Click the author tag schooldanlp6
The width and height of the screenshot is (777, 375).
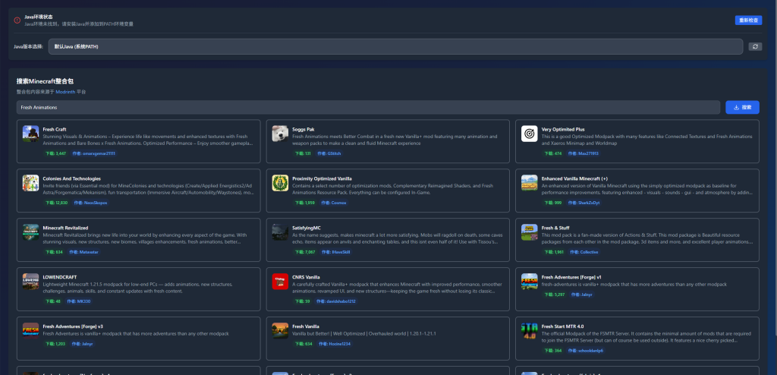pos(585,350)
